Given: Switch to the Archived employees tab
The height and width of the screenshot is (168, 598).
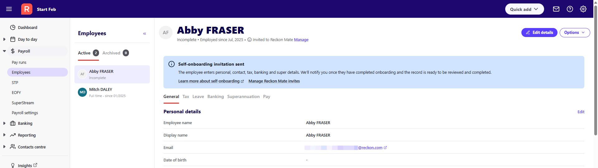Looking at the screenshot, I should tap(116, 53).
